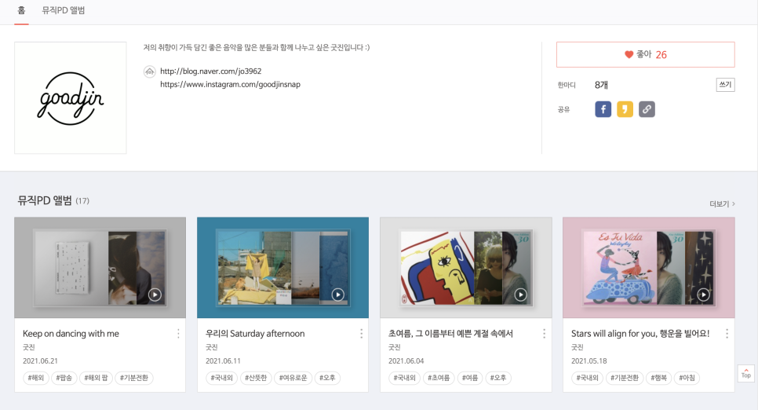
Task: Play the Keep on dancing with me album
Action: coord(155,295)
